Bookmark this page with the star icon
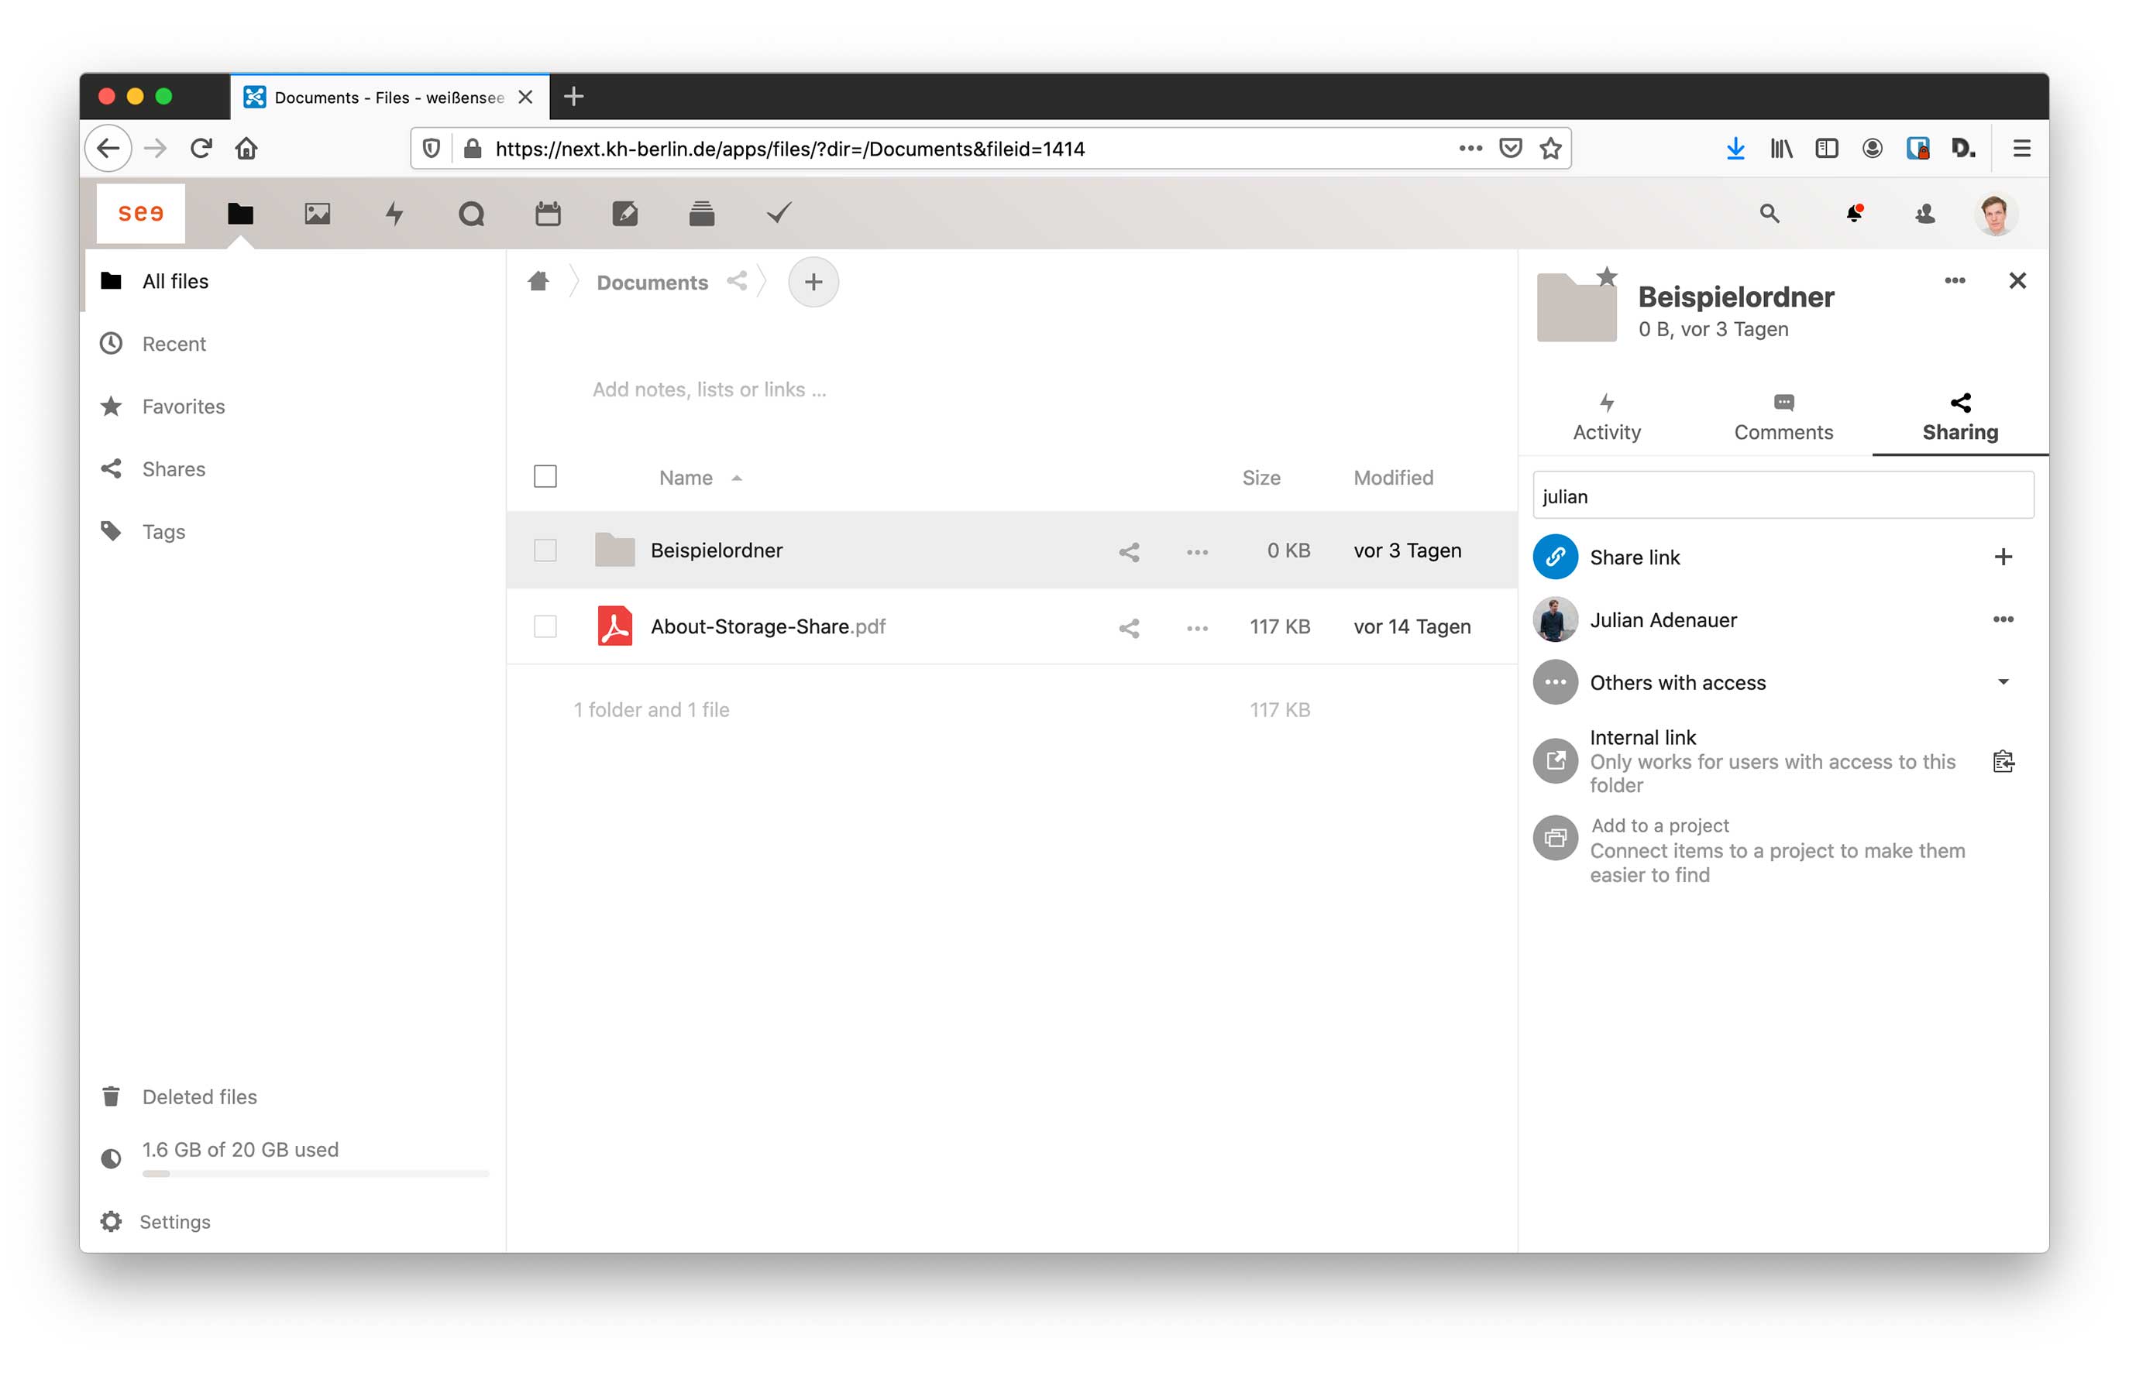The image size is (2129, 1386). coord(1550,149)
